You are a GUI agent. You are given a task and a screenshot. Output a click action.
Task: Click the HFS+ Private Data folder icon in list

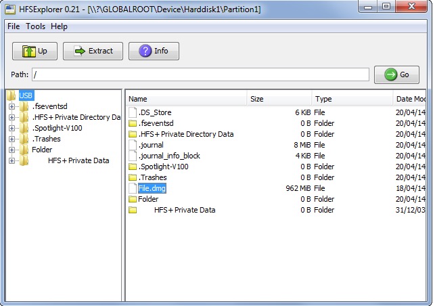pos(133,210)
